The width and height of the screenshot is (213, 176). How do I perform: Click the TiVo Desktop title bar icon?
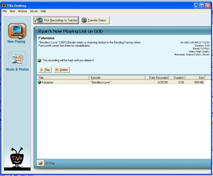[x=4, y=6]
